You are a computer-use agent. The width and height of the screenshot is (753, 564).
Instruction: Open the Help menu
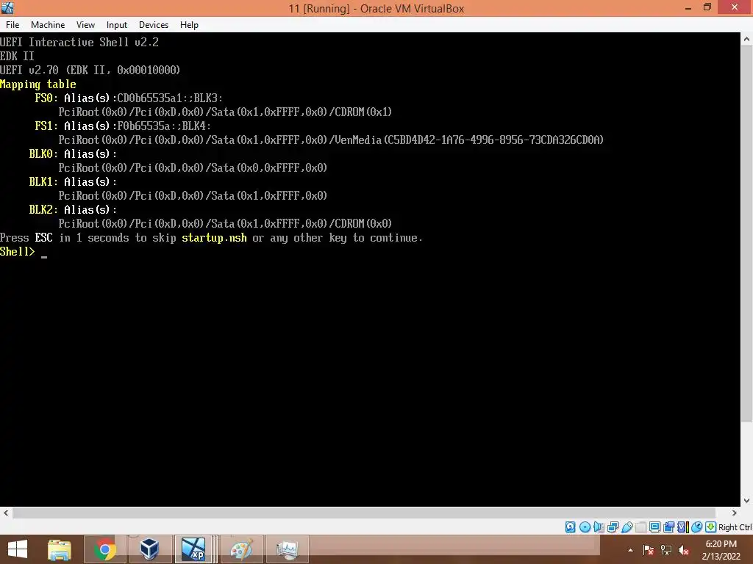[x=189, y=25]
